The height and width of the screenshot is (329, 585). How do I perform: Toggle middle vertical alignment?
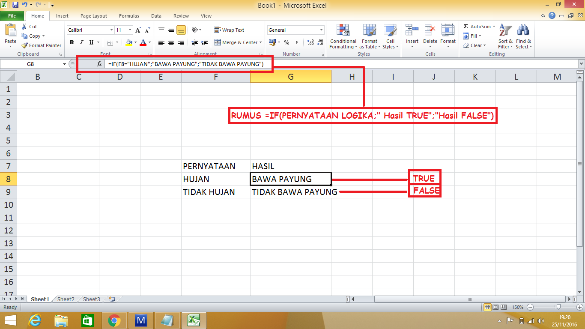click(x=171, y=30)
